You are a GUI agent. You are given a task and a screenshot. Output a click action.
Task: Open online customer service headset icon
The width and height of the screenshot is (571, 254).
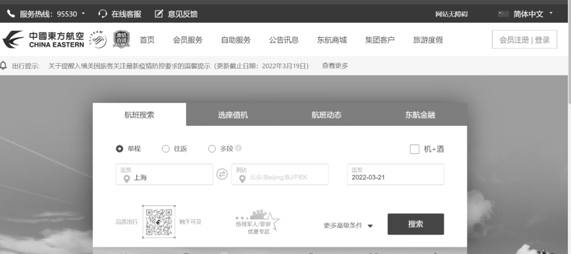pyautogui.click(x=103, y=14)
